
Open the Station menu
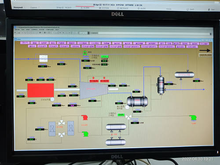[x=17, y=30]
